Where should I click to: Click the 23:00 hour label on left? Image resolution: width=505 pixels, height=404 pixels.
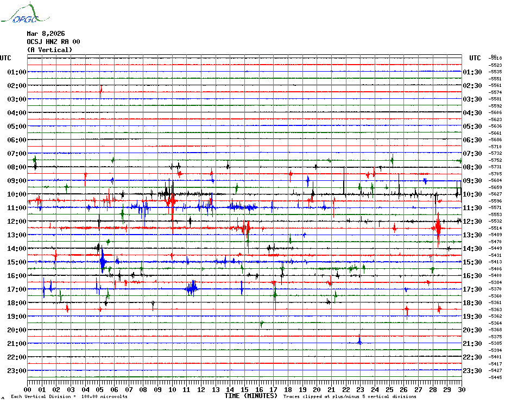tap(17, 371)
